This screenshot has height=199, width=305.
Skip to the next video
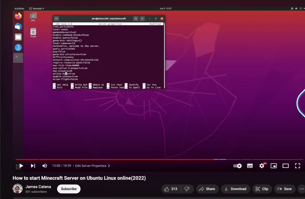pos(33,166)
